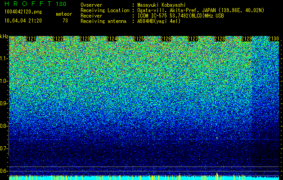Click the kHz axis unit label
This screenshot has height=180, width=283.
click(x=4, y=36)
